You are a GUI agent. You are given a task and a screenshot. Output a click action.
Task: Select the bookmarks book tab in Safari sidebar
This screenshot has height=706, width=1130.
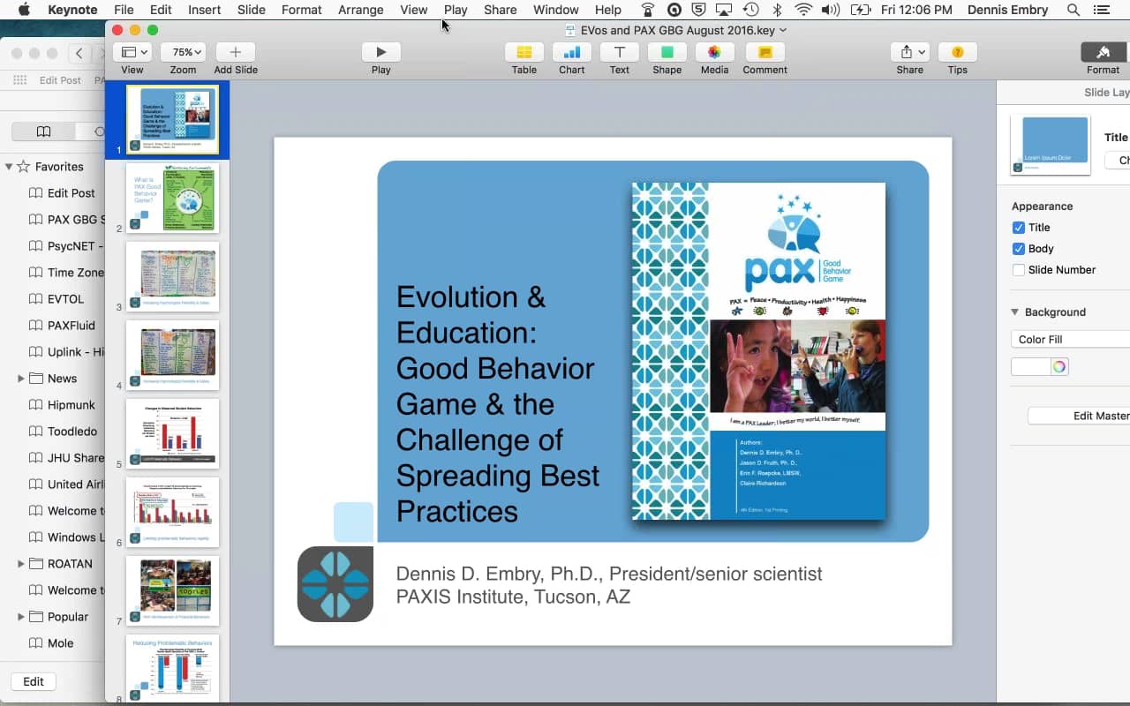pyautogui.click(x=43, y=131)
